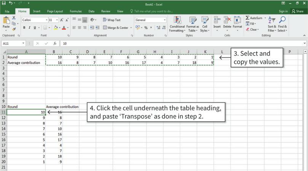
Task: Click the Save icon in the title bar
Action: pos(4,3)
